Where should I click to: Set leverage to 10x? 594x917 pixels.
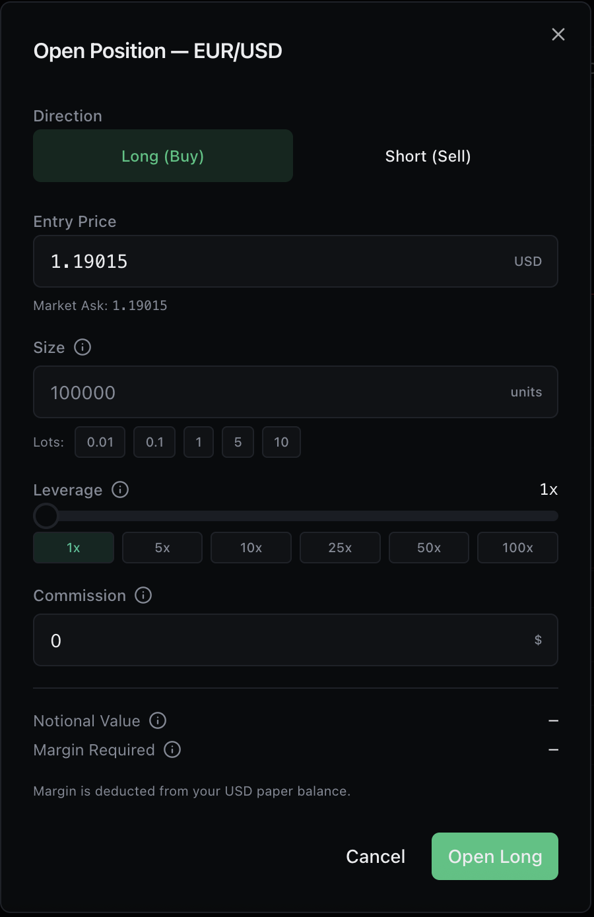(x=251, y=548)
